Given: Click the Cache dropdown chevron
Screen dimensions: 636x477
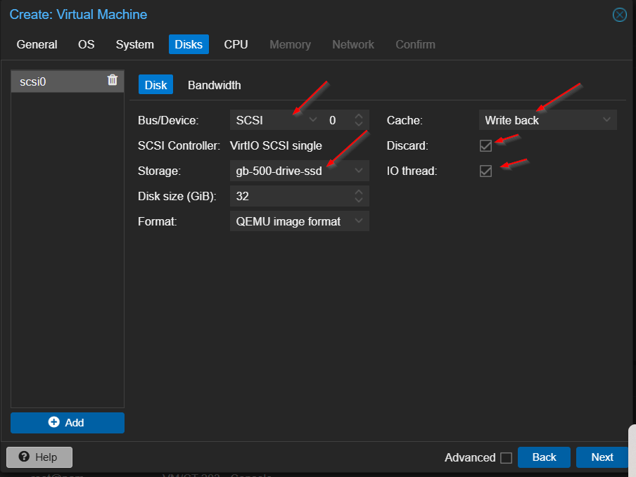Looking at the screenshot, I should click(606, 119).
